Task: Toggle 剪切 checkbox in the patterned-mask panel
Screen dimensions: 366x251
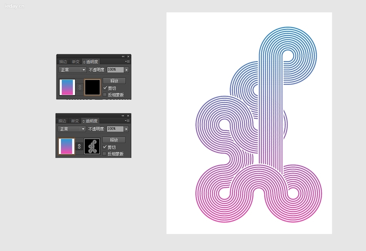Action: (104, 147)
